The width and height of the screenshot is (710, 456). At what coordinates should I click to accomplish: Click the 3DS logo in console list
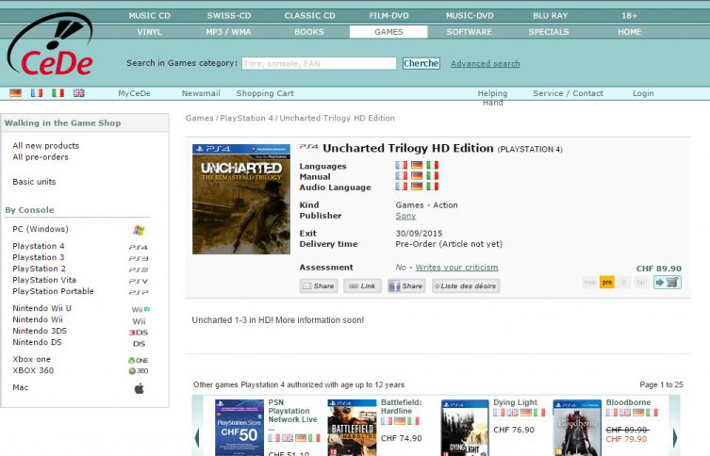139,332
